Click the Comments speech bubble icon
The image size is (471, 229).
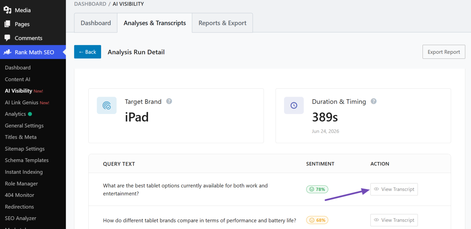[7, 38]
